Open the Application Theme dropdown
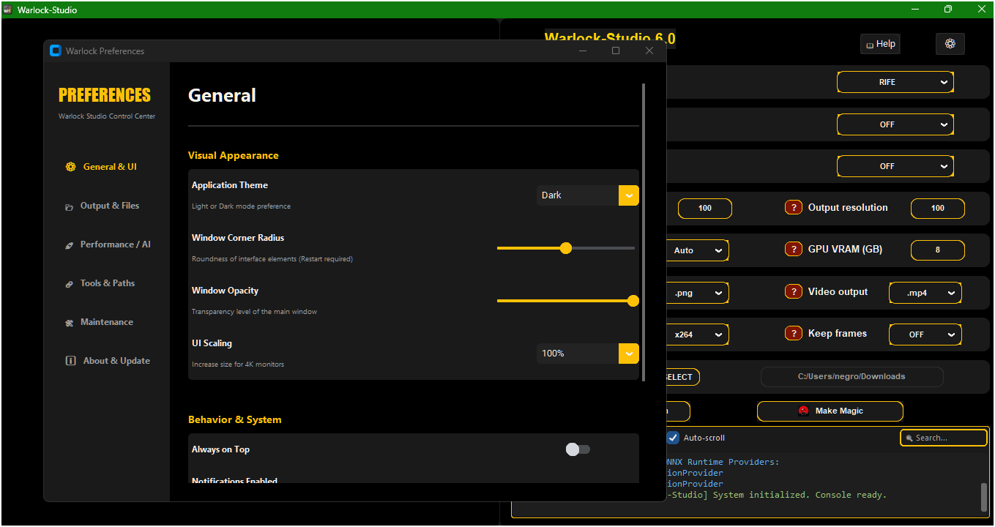Screen dimensions: 995x527 click(588, 195)
